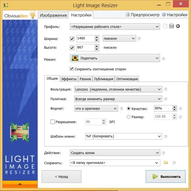Increase width with up stepper arrow
The image size is (191, 191).
click(x=97, y=37)
